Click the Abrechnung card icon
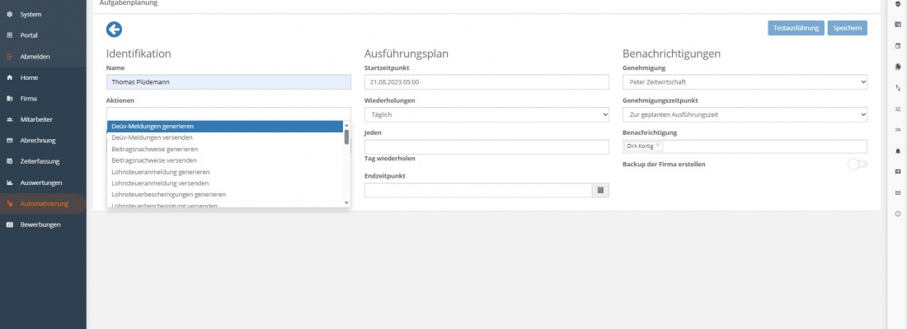The height and width of the screenshot is (329, 907). point(9,141)
